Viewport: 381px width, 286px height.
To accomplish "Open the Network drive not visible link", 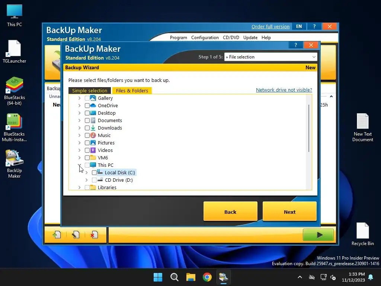I will pos(284,90).
